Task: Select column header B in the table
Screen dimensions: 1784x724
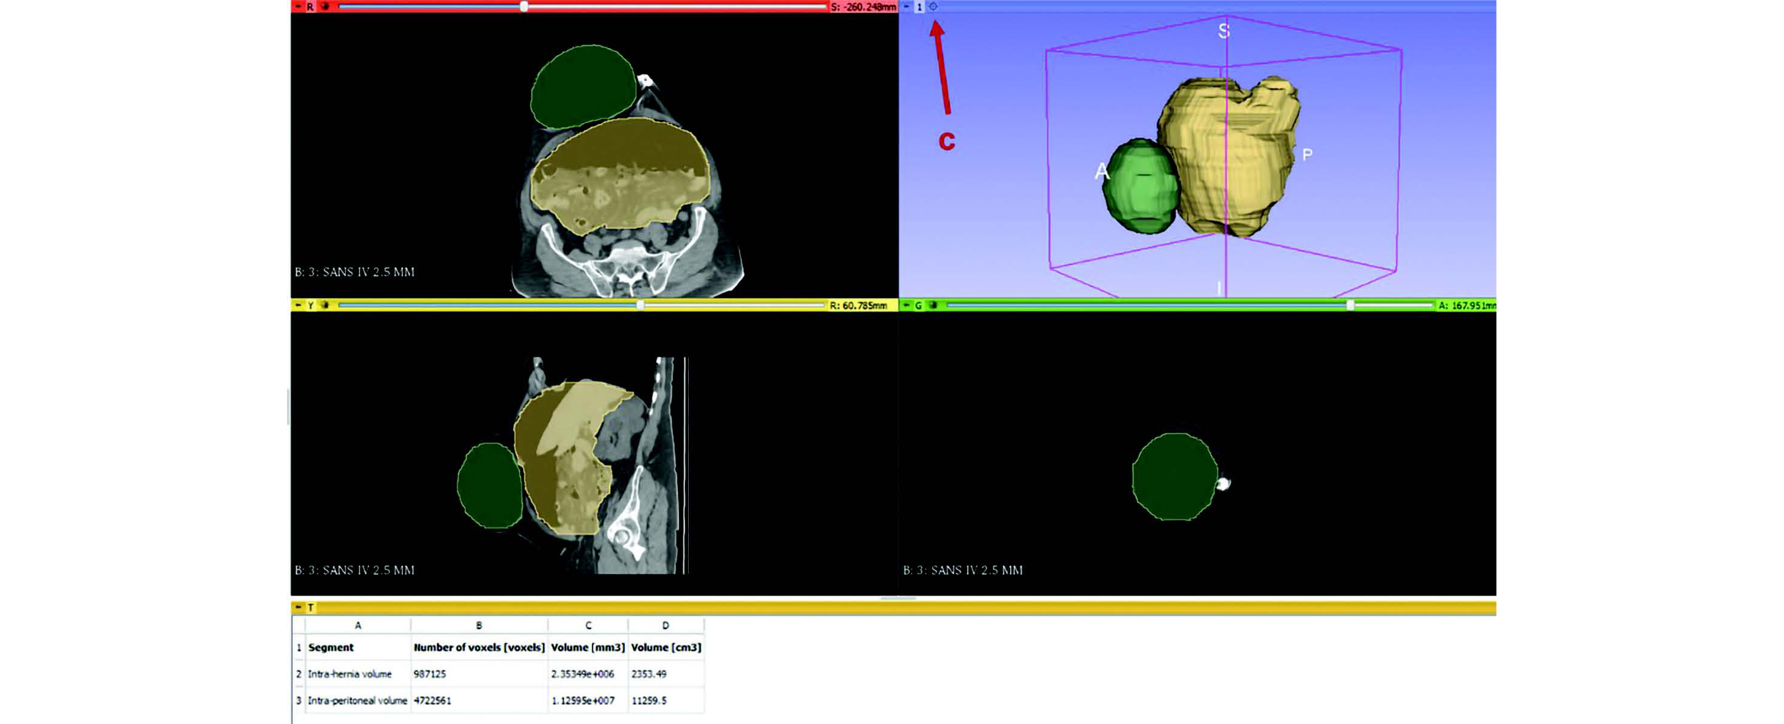Action: pos(478,625)
